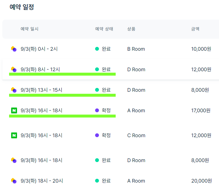Click the 20,000원 amount of A Room

(x=201, y=181)
